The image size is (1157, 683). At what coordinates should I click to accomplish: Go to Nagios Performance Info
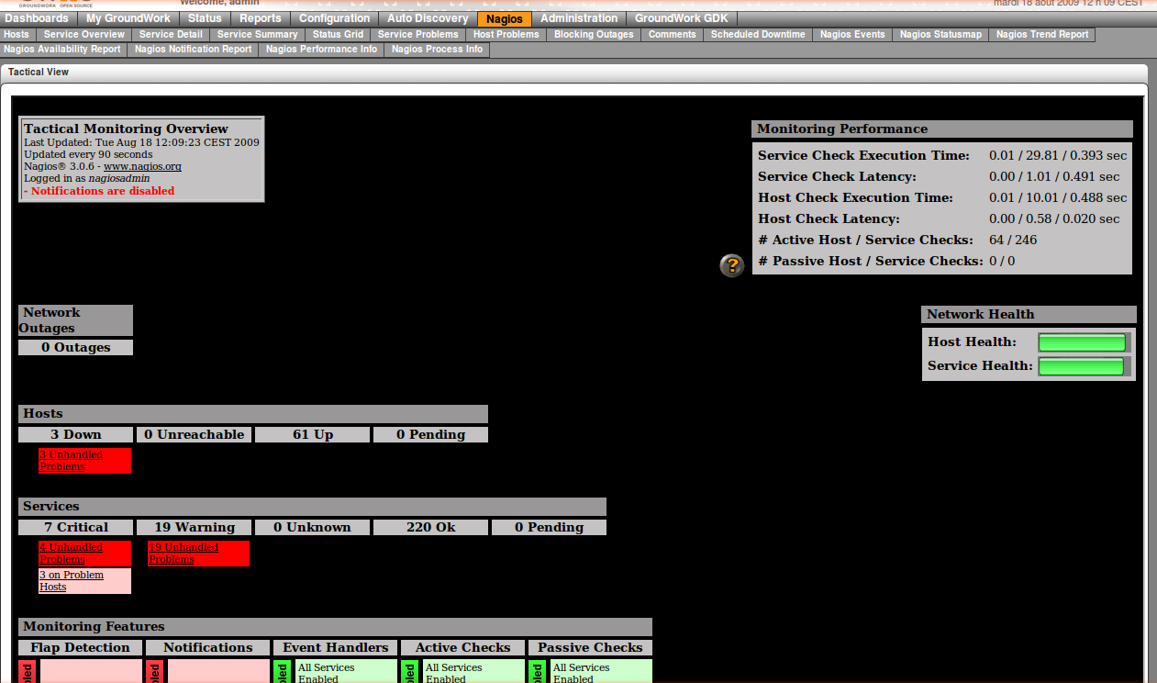[x=321, y=50]
